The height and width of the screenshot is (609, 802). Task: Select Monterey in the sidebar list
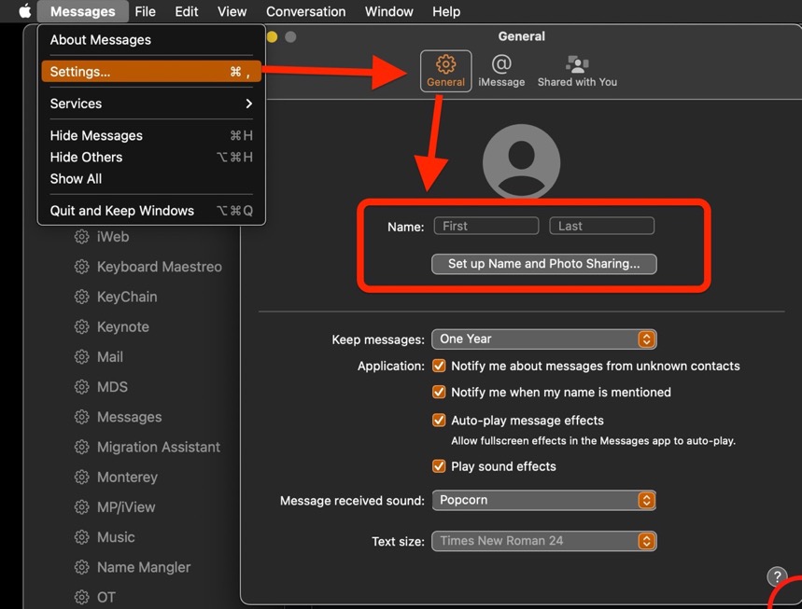coord(127,478)
